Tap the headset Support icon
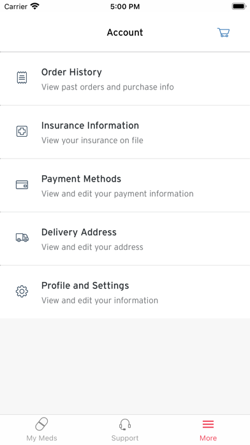 [125, 425]
